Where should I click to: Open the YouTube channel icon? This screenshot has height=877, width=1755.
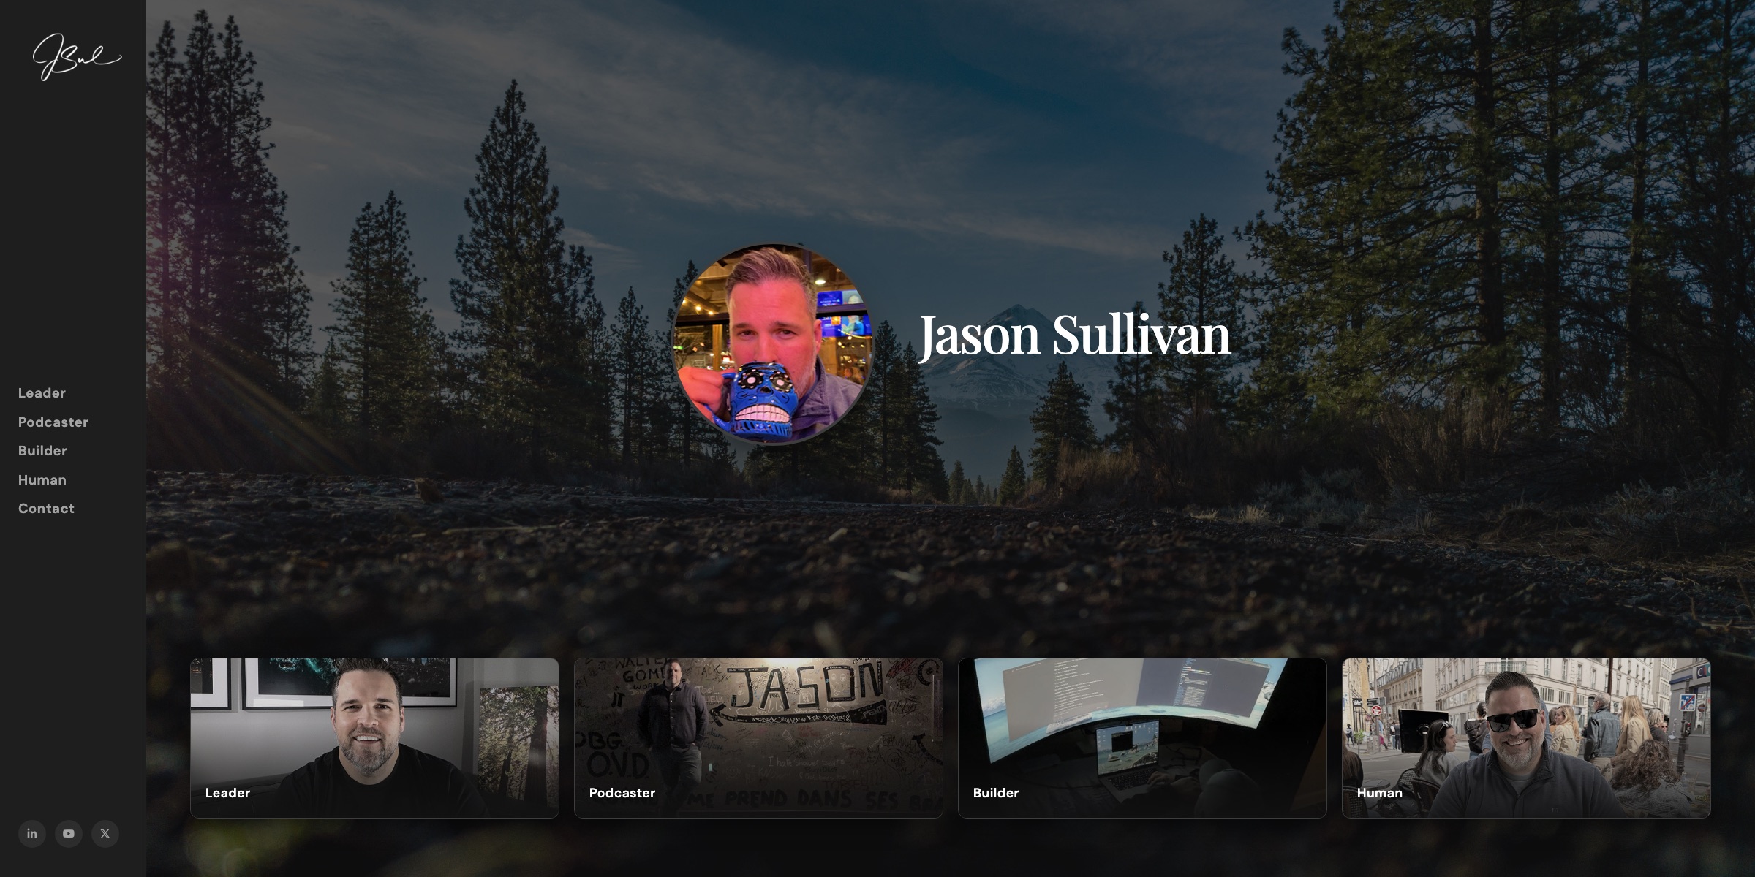tap(69, 833)
